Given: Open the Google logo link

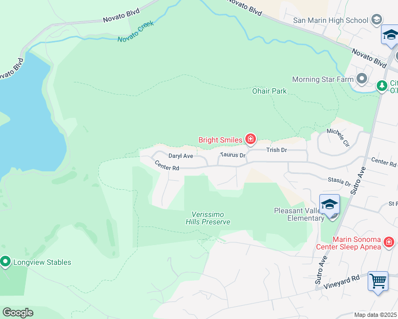Looking at the screenshot, I should point(18,313).
